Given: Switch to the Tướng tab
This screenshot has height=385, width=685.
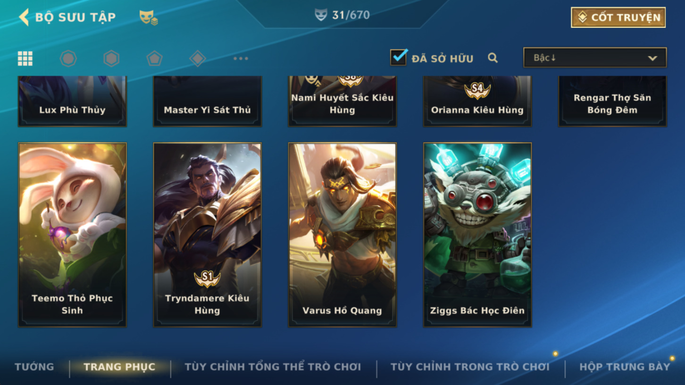Looking at the screenshot, I should [x=34, y=367].
